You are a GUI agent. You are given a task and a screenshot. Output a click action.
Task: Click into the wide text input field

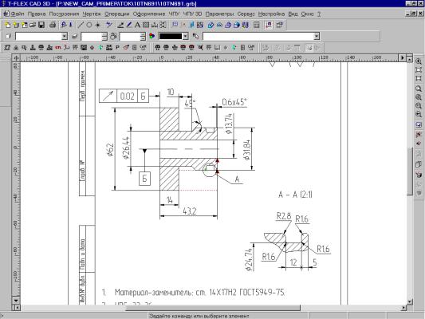258,36
